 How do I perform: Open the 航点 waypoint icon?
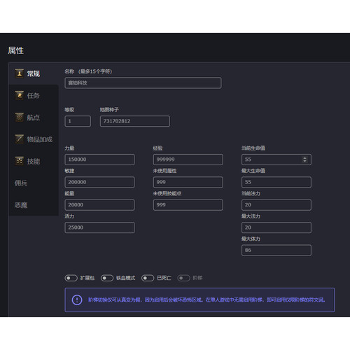coord(20,117)
